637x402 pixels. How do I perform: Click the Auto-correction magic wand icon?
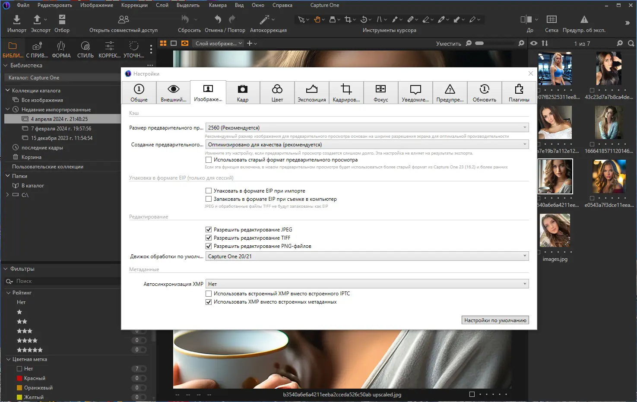[264, 19]
